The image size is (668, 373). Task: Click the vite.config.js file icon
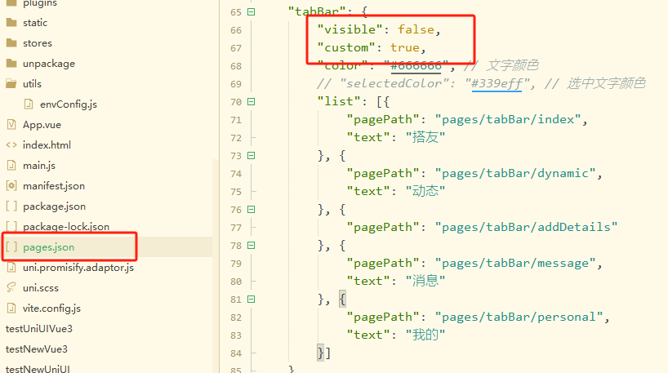11,308
